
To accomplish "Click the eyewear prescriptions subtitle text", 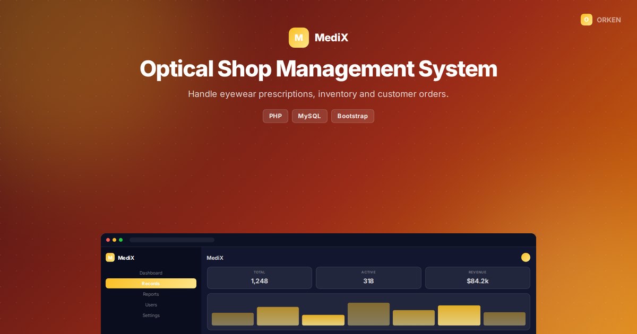I will 318,94.
